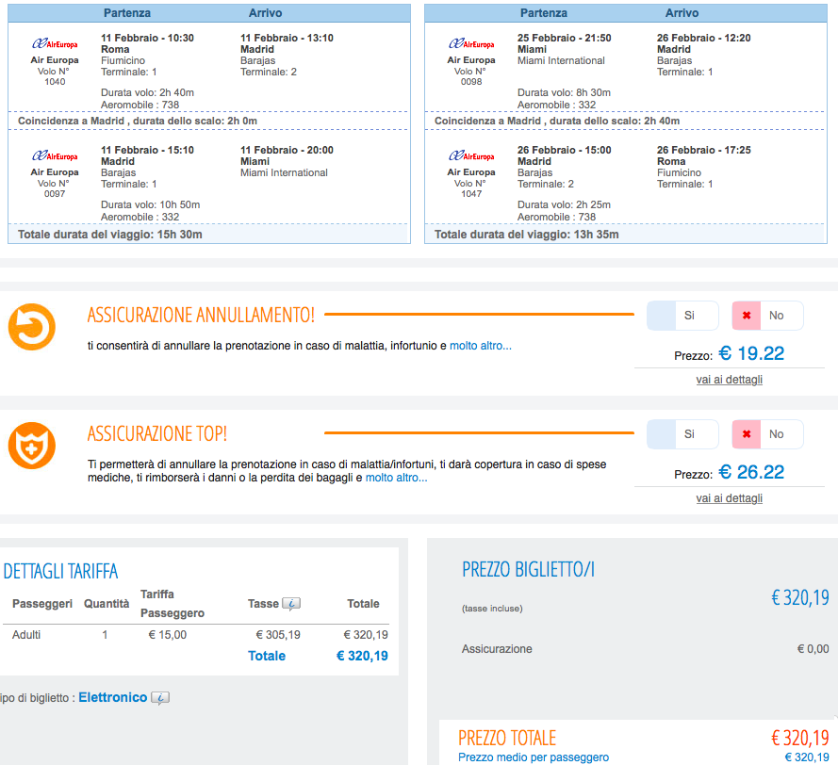Select No for Assicurazione Annullamento

[767, 316]
